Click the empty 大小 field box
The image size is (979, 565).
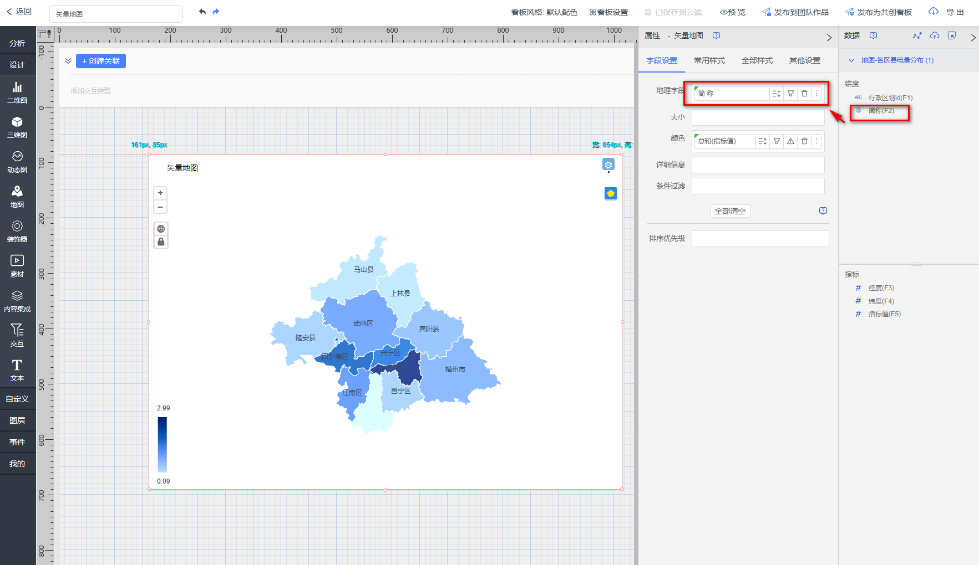(758, 117)
